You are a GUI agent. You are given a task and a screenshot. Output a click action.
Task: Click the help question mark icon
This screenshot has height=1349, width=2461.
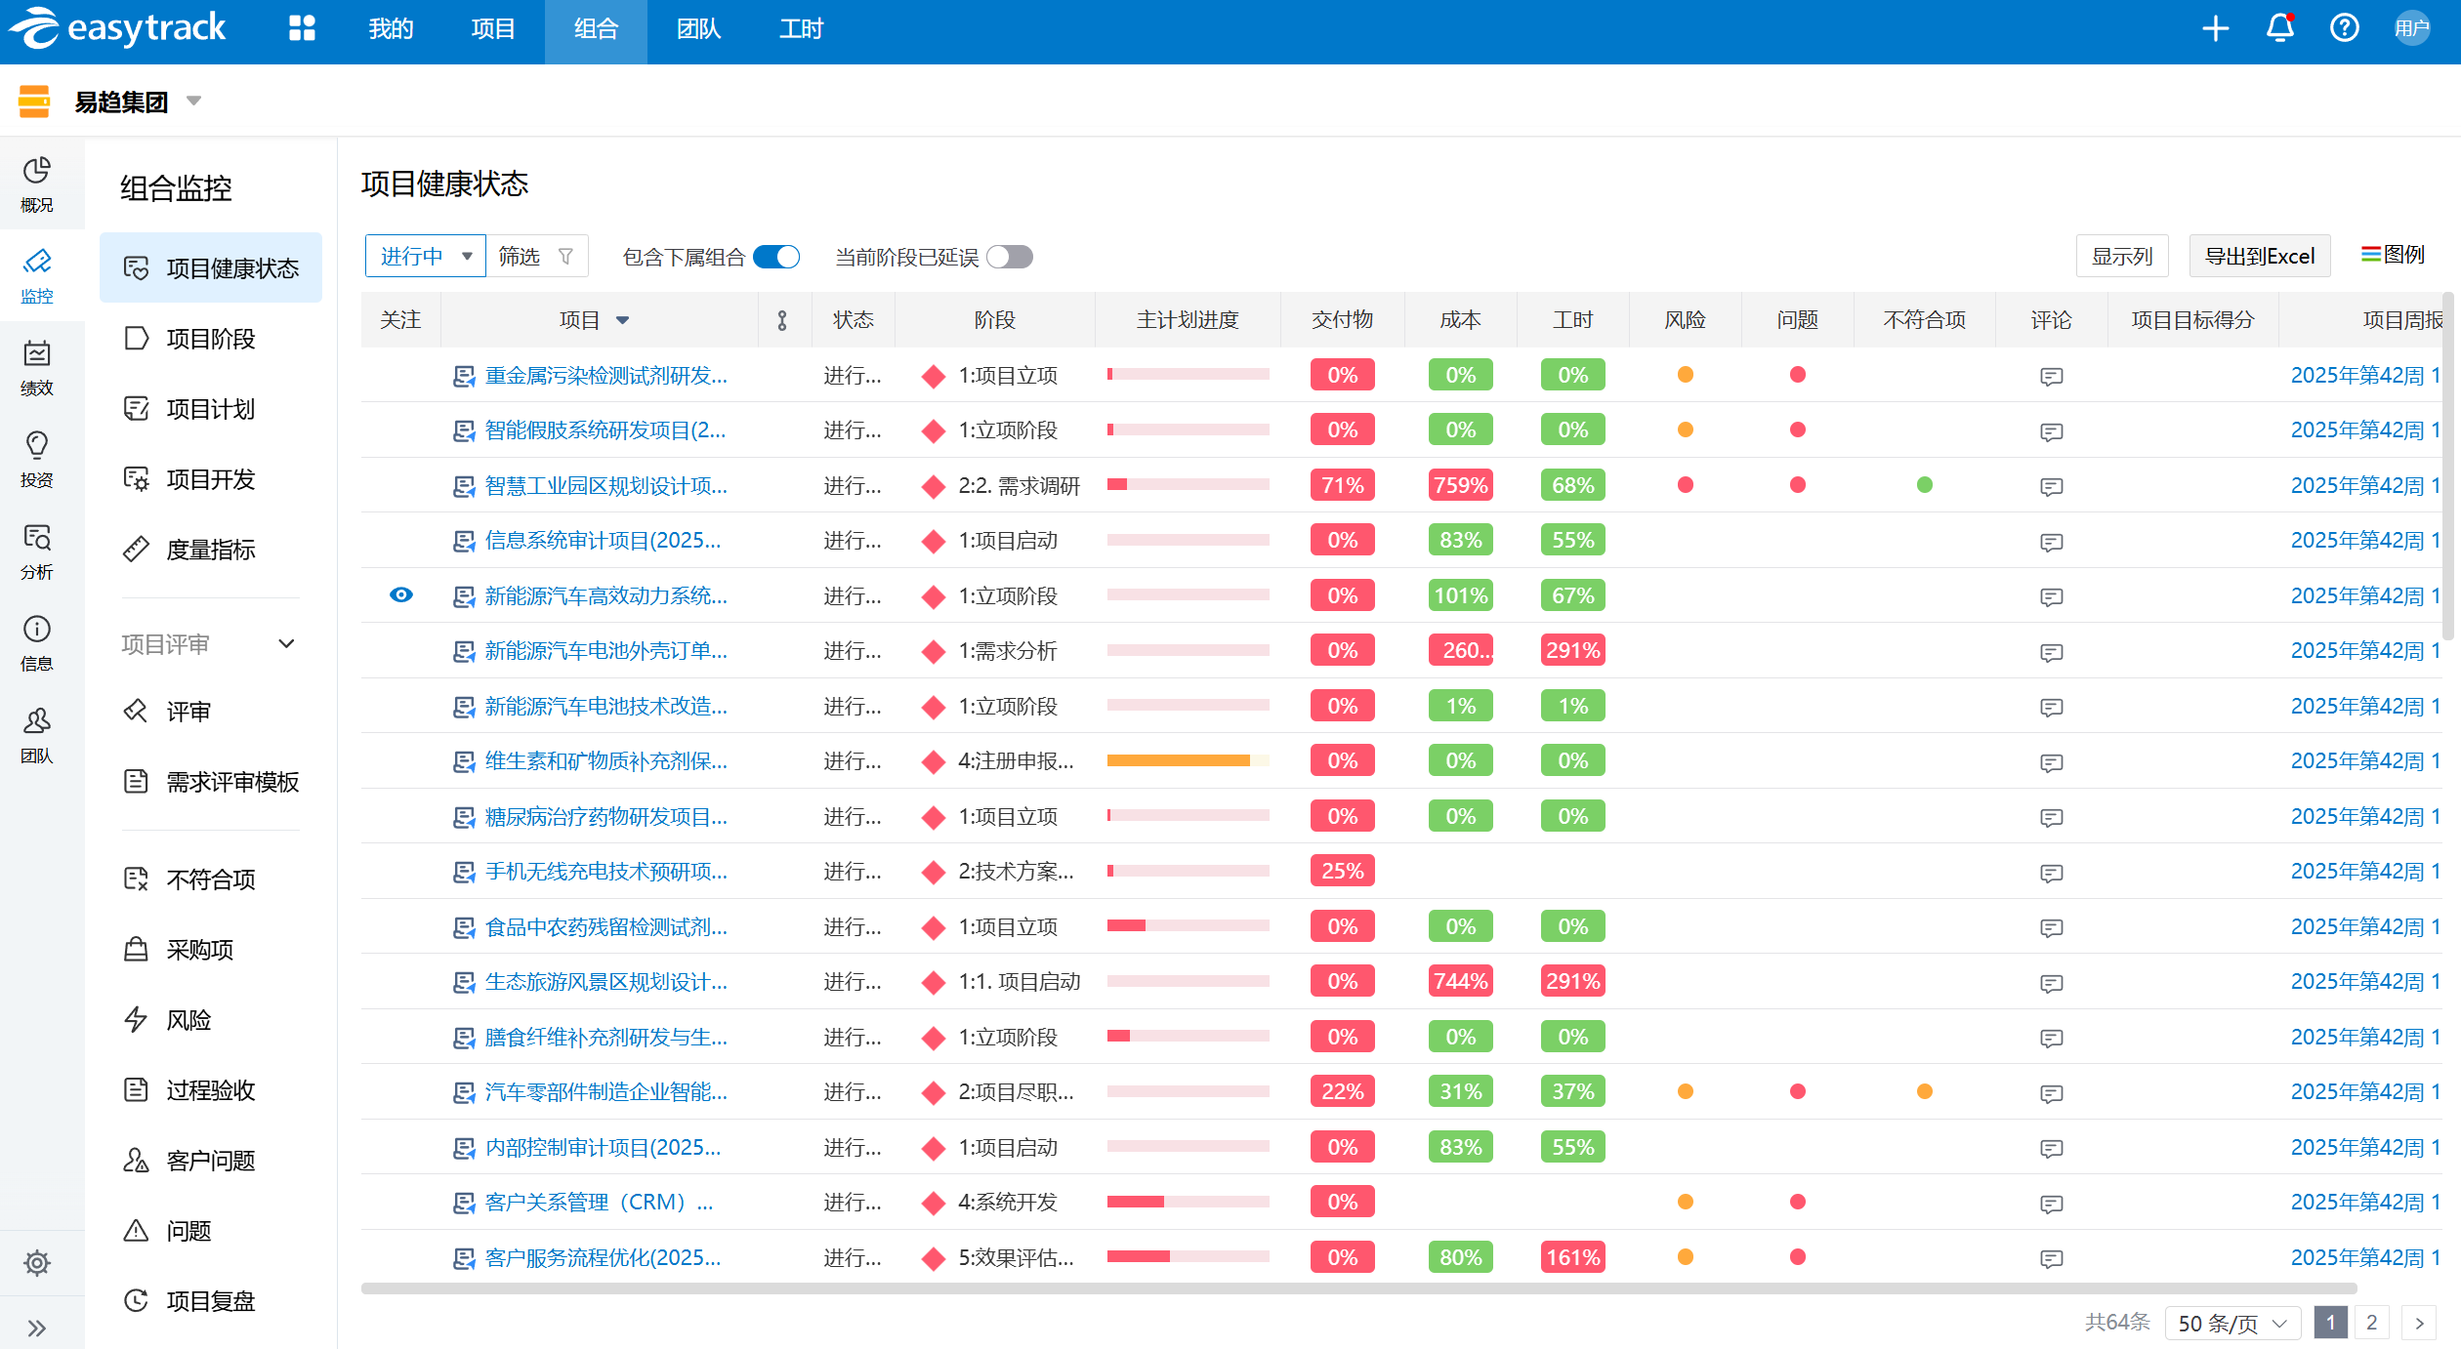click(2344, 28)
